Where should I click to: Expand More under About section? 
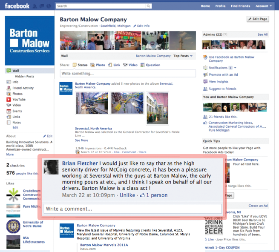click(10, 155)
